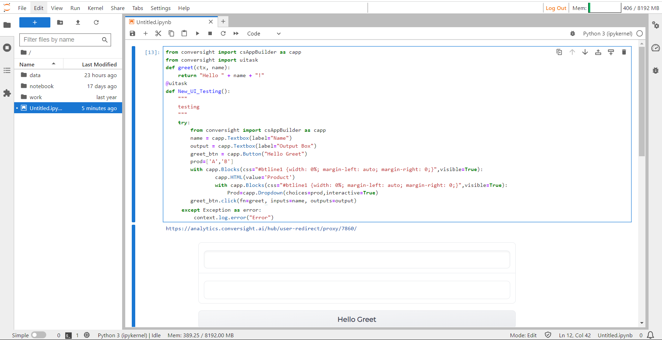Viewport: 662px width, 340px height.
Task: Insert cell above icon in cell toolbar
Action: pyautogui.click(x=598, y=52)
